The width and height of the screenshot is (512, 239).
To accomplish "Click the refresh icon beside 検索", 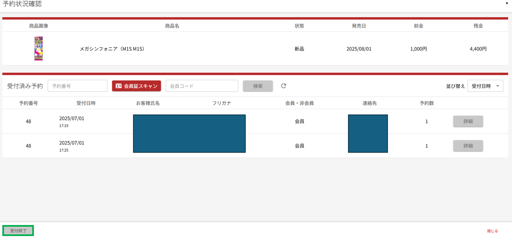I will point(283,86).
